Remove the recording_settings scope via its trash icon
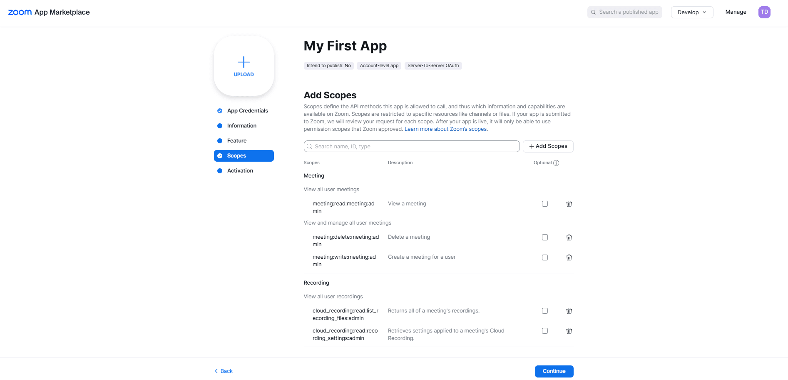The width and height of the screenshot is (788, 380). [569, 331]
